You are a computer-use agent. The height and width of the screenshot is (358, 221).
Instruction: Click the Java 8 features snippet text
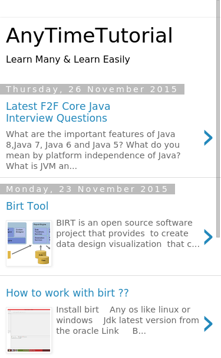93,150
